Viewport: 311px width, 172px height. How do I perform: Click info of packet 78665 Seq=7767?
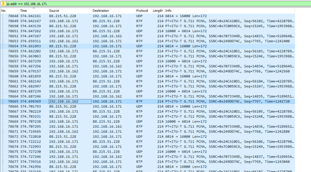pyautogui.click(x=229, y=101)
